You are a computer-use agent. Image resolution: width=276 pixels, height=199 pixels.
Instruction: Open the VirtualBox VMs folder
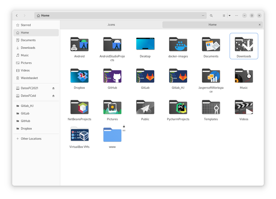tap(79, 134)
